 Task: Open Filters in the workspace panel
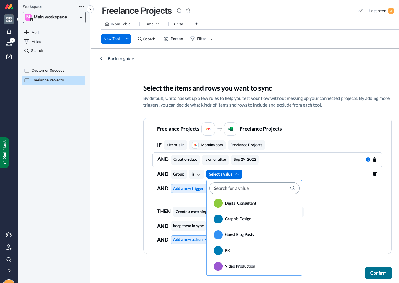click(34, 41)
